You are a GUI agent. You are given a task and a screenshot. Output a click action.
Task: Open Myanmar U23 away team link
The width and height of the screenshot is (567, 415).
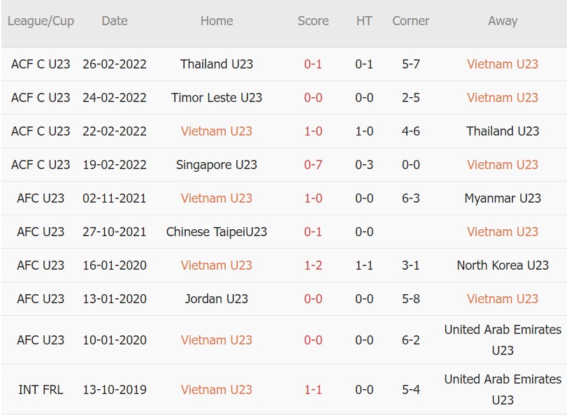pos(502,198)
